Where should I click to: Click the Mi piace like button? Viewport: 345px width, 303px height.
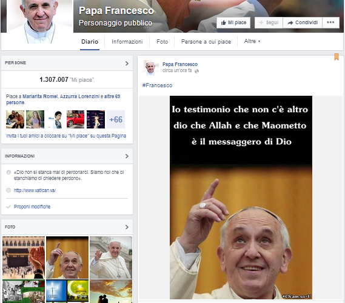[x=233, y=22]
